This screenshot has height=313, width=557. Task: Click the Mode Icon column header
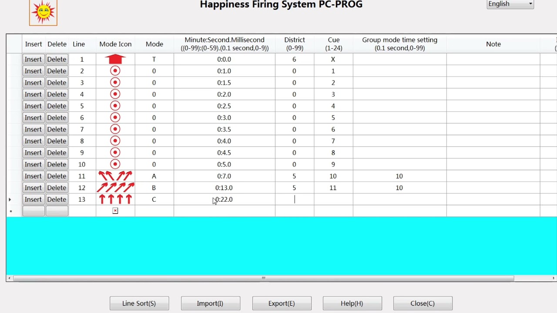(x=115, y=44)
